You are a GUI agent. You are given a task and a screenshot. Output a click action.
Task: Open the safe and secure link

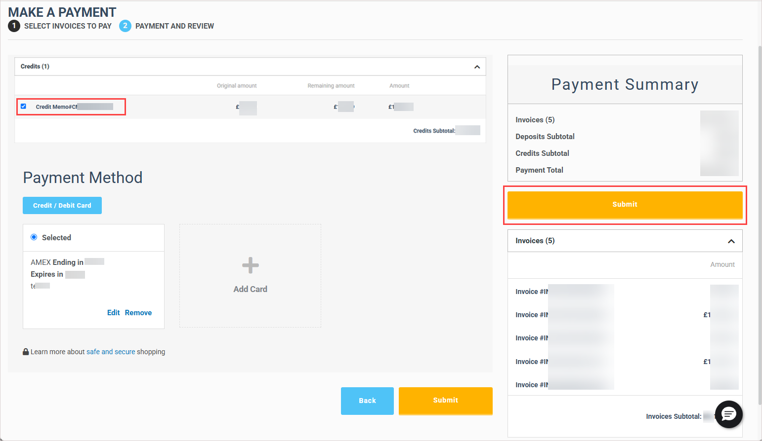[111, 352]
